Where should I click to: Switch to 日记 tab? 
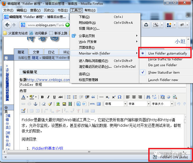tap(51, 52)
